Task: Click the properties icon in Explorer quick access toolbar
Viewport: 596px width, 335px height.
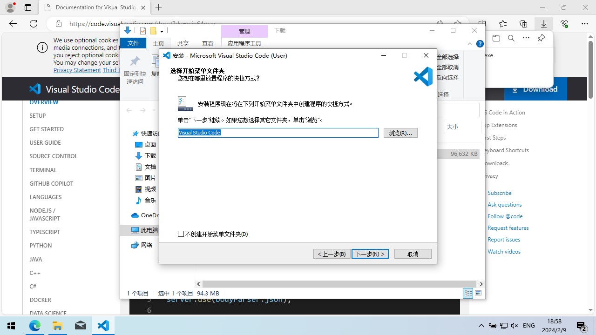Action: (143, 31)
